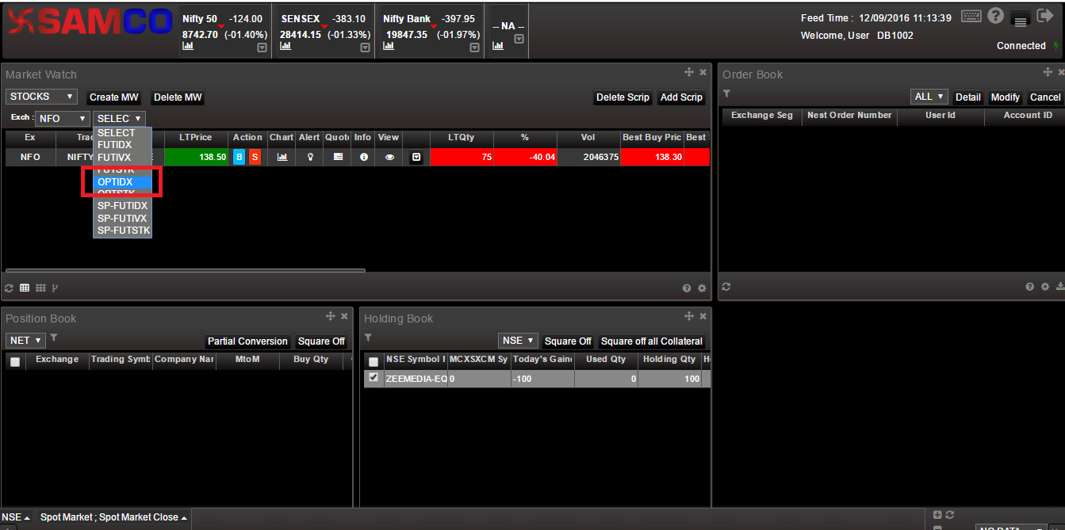This screenshot has width=1065, height=530.
Task: Open the filter icon in Position Book
Action: coord(54,337)
